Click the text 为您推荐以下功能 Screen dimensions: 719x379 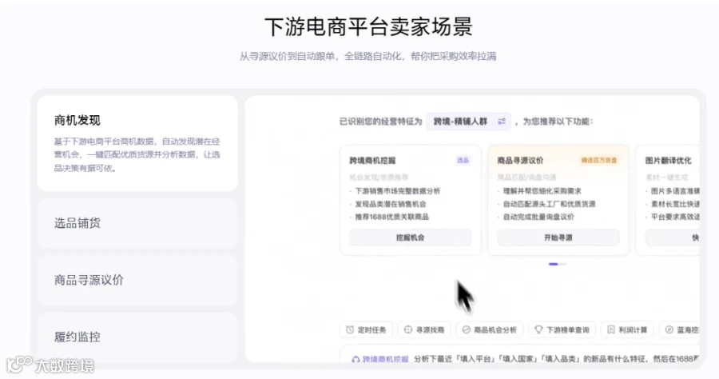pos(558,122)
